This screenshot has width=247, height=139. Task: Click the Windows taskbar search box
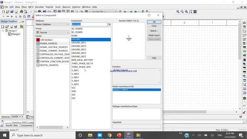pyautogui.click(x=42, y=135)
